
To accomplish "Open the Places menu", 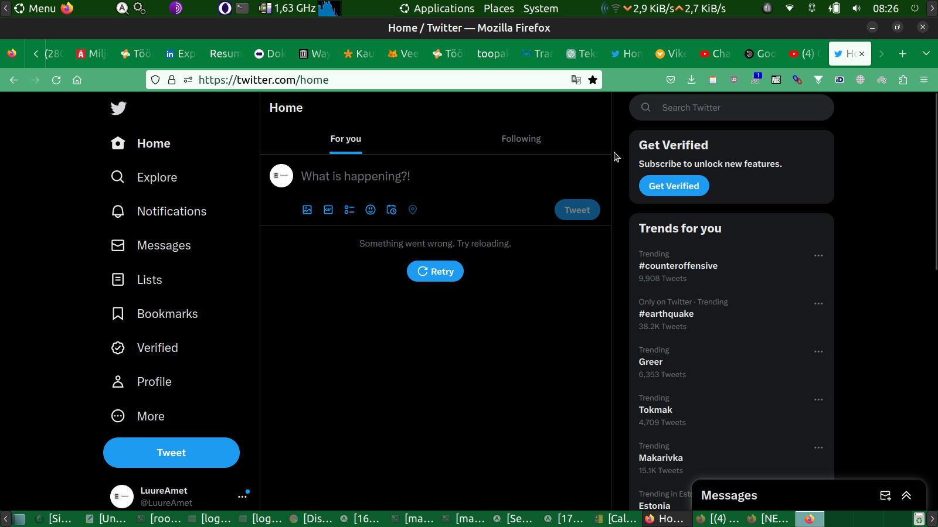I will click(x=499, y=8).
